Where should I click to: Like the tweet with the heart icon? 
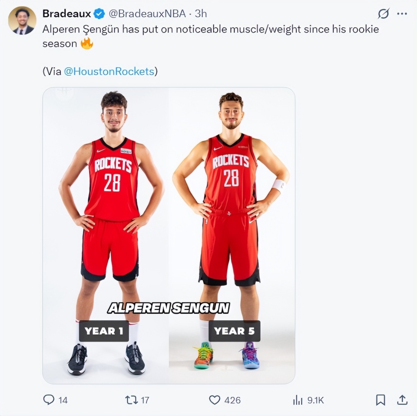pos(215,400)
